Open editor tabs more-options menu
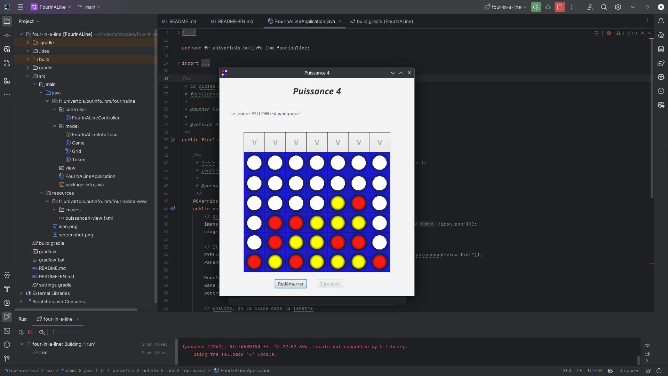Viewport: 668px width, 376px height. pos(647,21)
